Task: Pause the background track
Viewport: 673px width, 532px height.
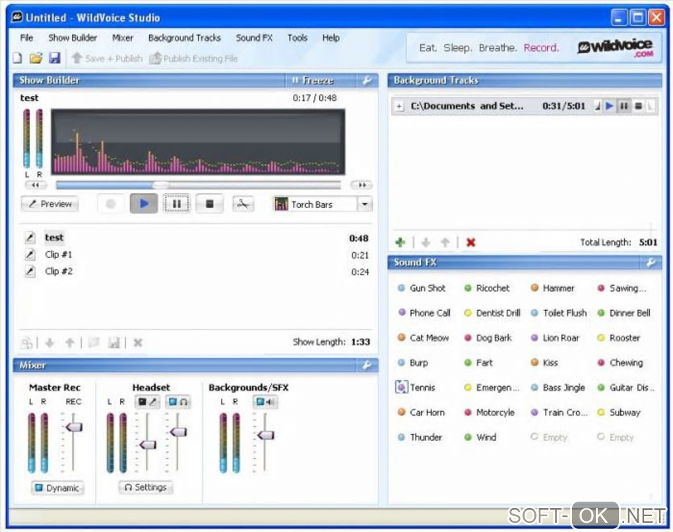Action: coord(624,106)
